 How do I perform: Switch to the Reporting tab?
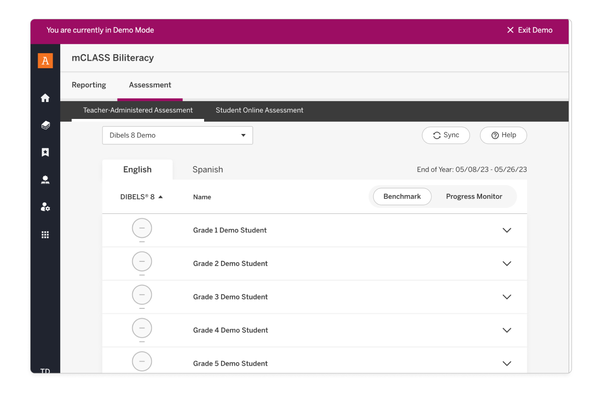(89, 85)
